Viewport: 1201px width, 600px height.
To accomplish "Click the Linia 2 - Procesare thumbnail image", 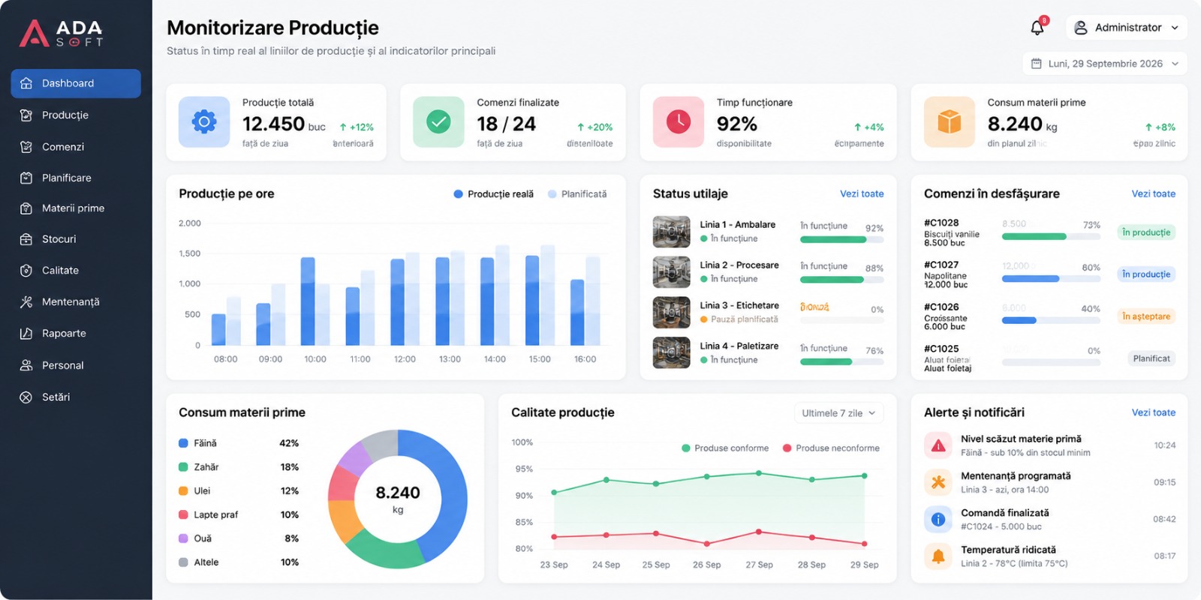I will [x=672, y=272].
